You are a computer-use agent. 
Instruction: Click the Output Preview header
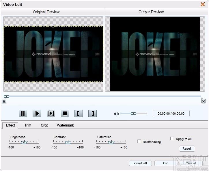click(x=151, y=12)
